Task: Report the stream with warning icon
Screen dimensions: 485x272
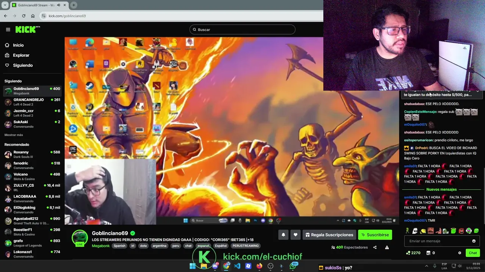Action: click(387, 247)
